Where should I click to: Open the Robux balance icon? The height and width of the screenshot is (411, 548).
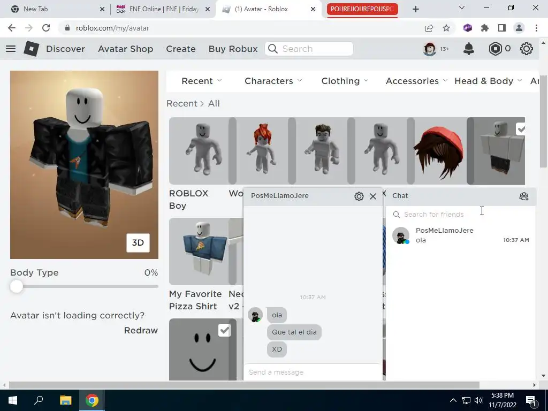(495, 49)
